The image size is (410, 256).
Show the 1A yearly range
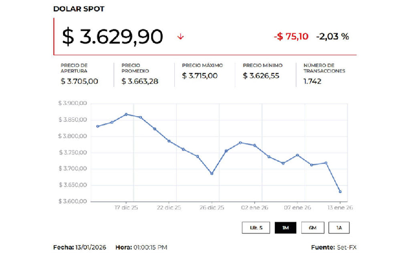[339, 228]
